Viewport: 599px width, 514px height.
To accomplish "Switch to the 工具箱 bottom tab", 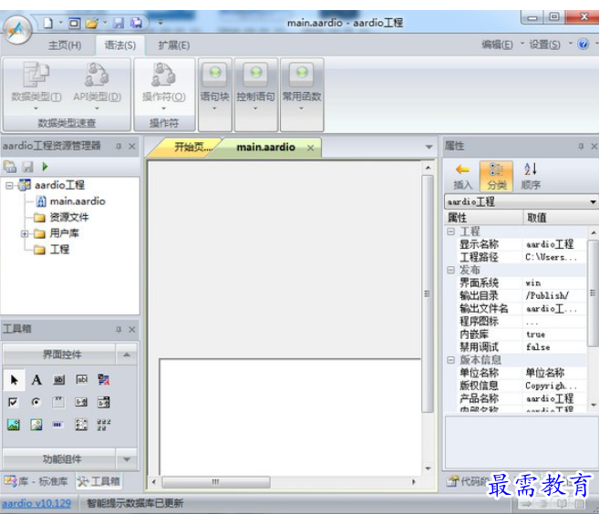I will 98,481.
